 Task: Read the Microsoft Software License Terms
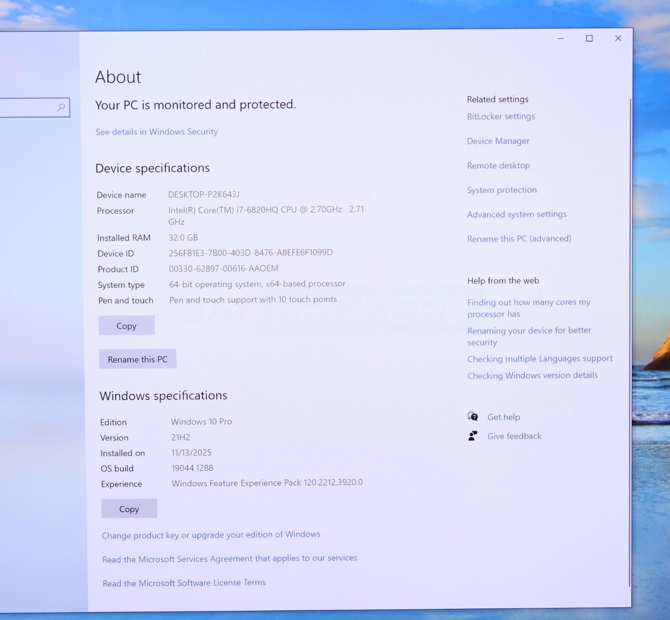(x=184, y=583)
